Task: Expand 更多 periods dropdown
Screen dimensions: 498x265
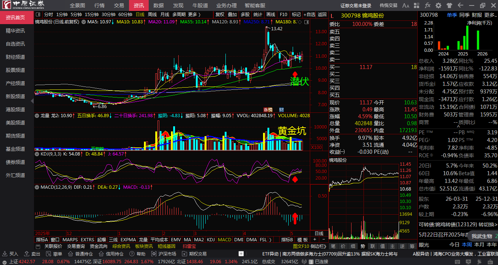Action: pyautogui.click(x=194, y=15)
